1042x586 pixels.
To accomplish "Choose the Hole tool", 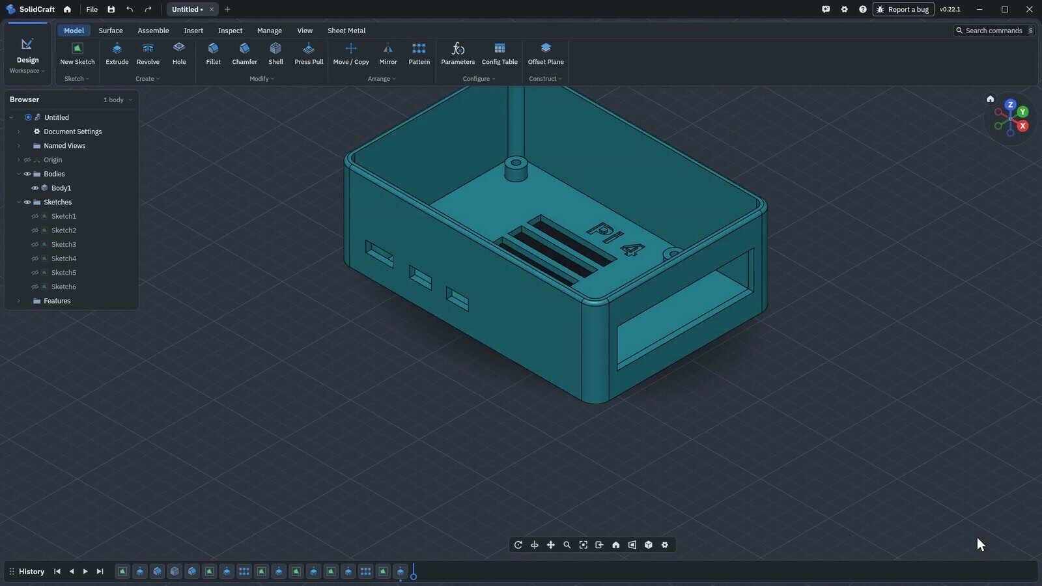I will tap(179, 54).
